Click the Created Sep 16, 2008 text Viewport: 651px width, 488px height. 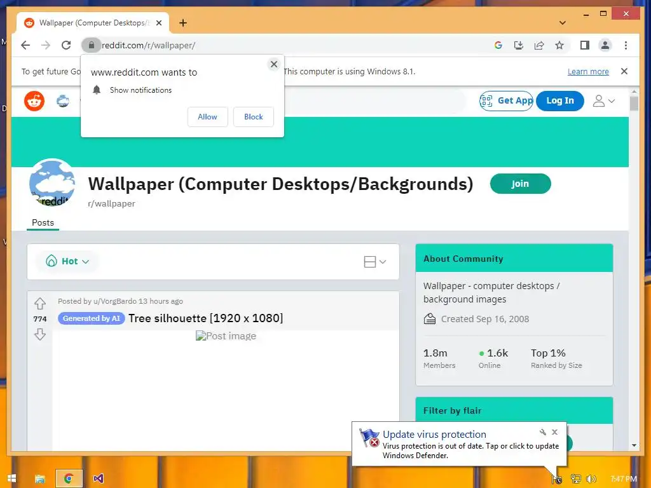[485, 319]
